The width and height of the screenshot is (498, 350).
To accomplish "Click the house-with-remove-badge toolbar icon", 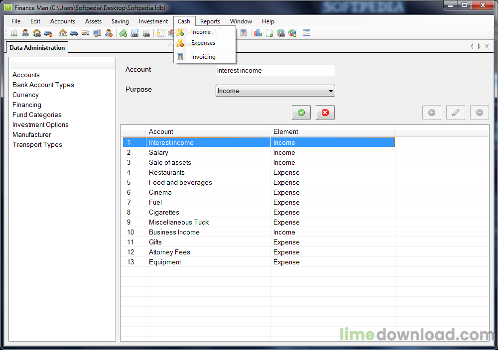I will click(37, 33).
